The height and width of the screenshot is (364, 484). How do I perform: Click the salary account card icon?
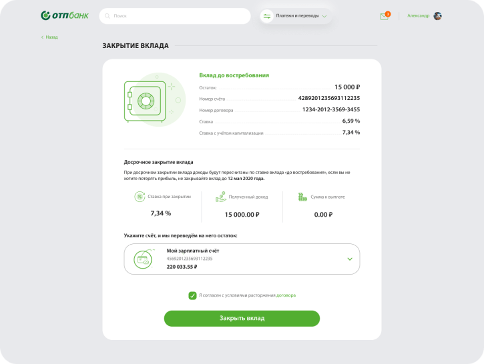142,259
